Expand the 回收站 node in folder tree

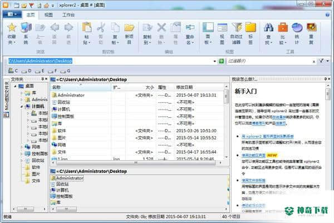(22, 161)
